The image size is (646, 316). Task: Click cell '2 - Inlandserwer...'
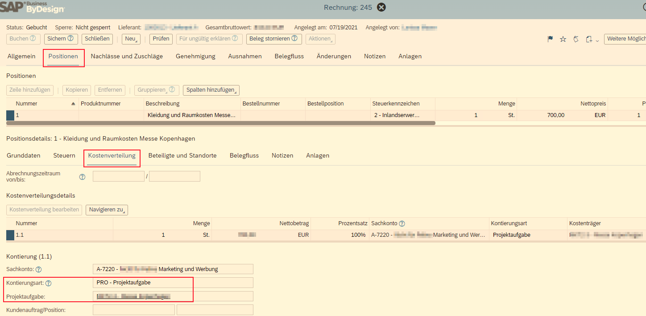coord(402,115)
